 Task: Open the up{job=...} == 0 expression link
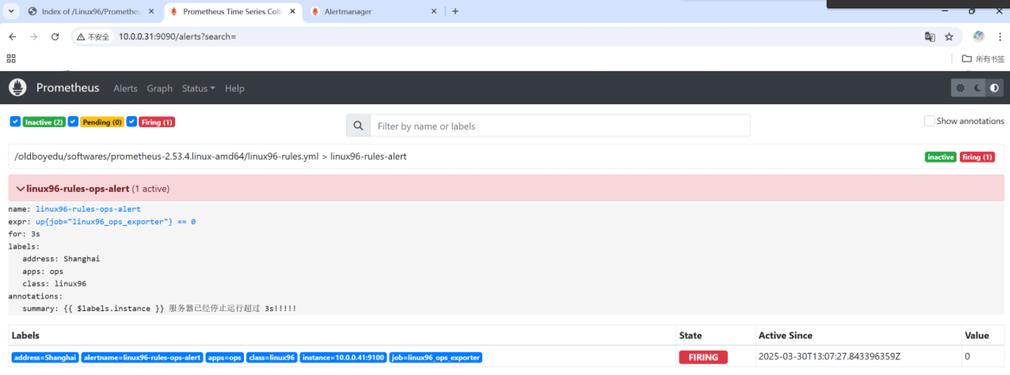116,222
